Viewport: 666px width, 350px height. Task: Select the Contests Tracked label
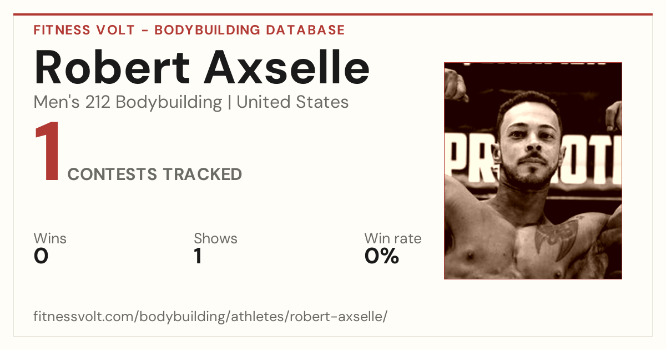(155, 174)
